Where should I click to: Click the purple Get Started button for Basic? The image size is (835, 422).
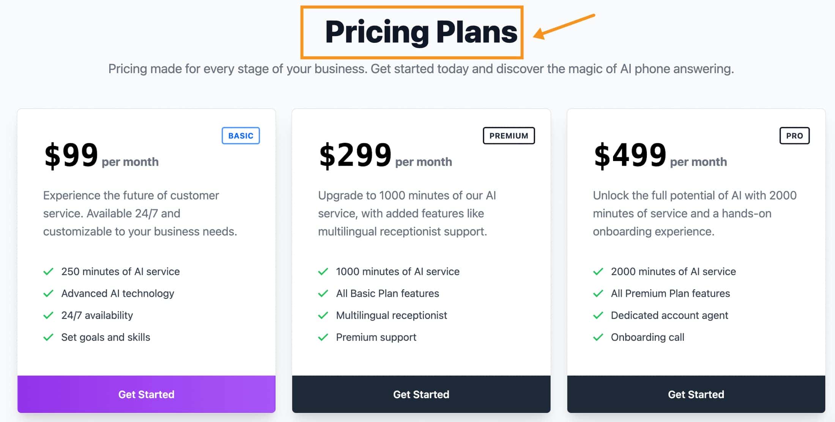coord(147,394)
